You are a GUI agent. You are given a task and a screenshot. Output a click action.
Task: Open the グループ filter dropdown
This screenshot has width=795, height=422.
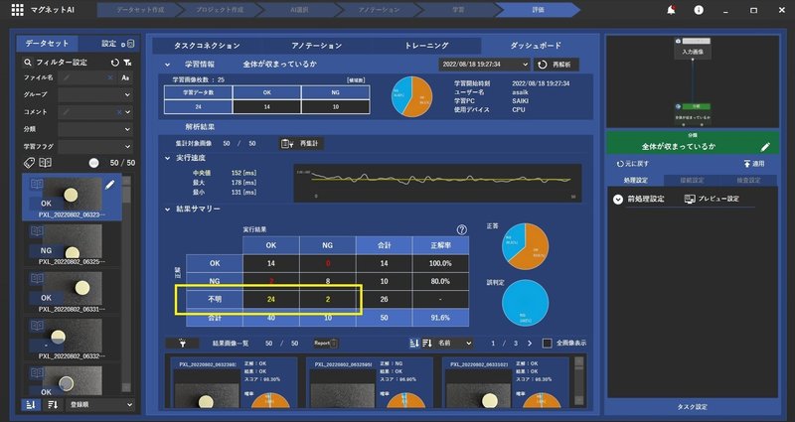coord(95,94)
